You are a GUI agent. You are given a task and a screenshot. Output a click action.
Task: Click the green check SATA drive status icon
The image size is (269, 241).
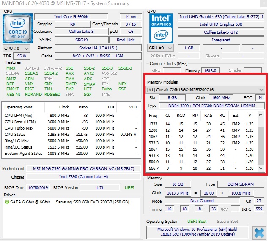pyautogui.click(x=7, y=202)
